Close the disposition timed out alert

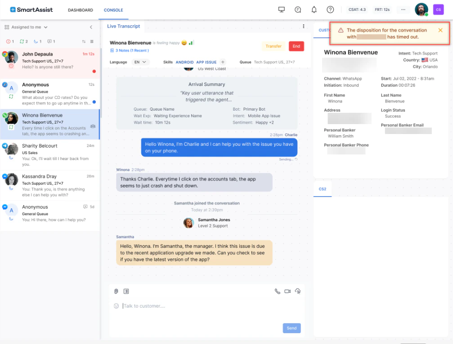click(440, 30)
